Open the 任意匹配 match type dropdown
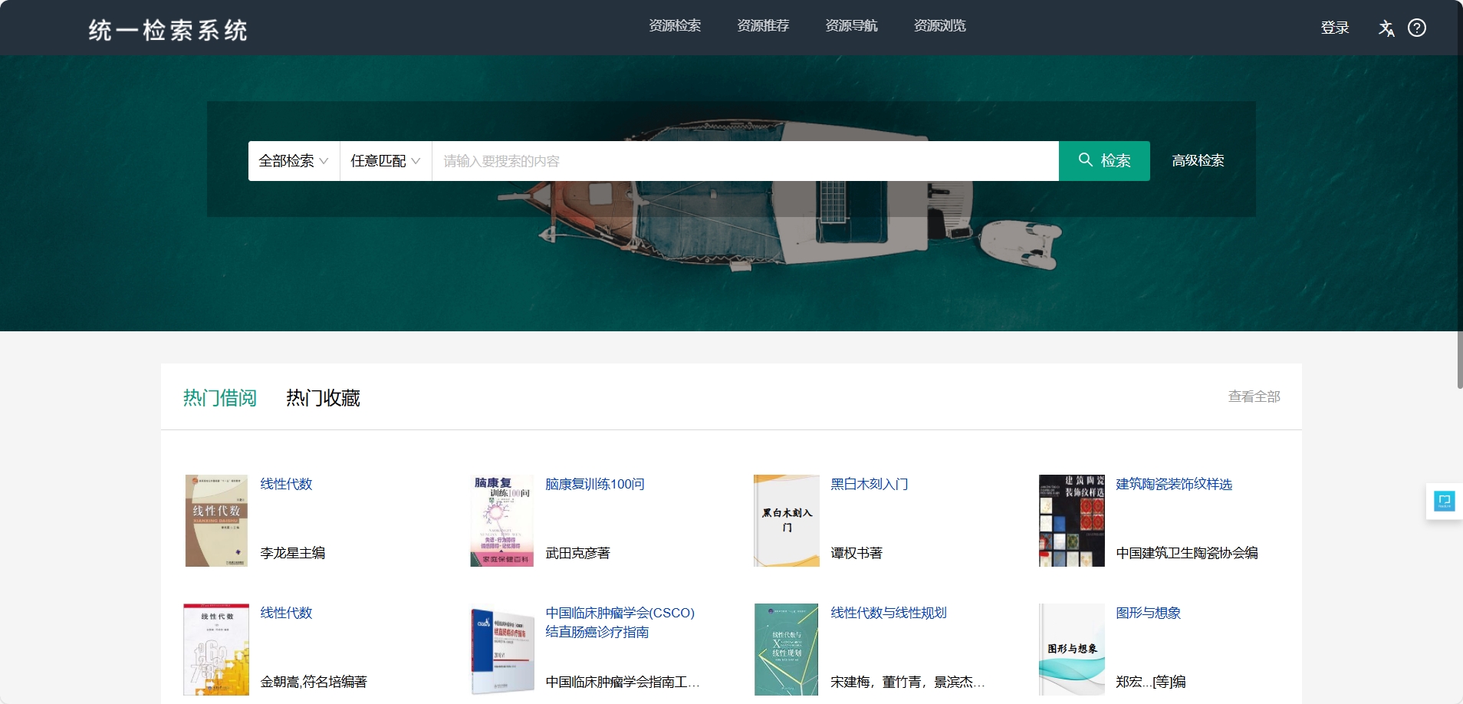Image resolution: width=1463 pixels, height=704 pixels. (385, 161)
